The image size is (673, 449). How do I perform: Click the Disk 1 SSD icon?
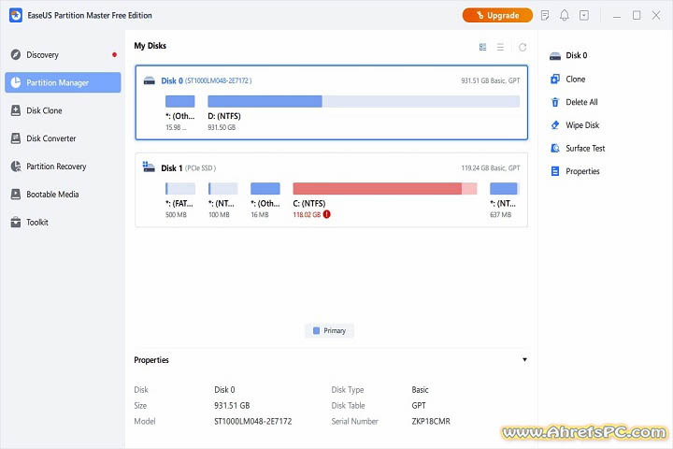(x=149, y=167)
